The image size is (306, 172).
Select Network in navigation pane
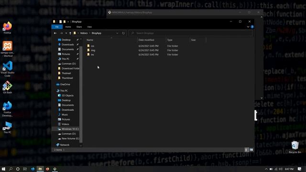[x=65, y=145]
